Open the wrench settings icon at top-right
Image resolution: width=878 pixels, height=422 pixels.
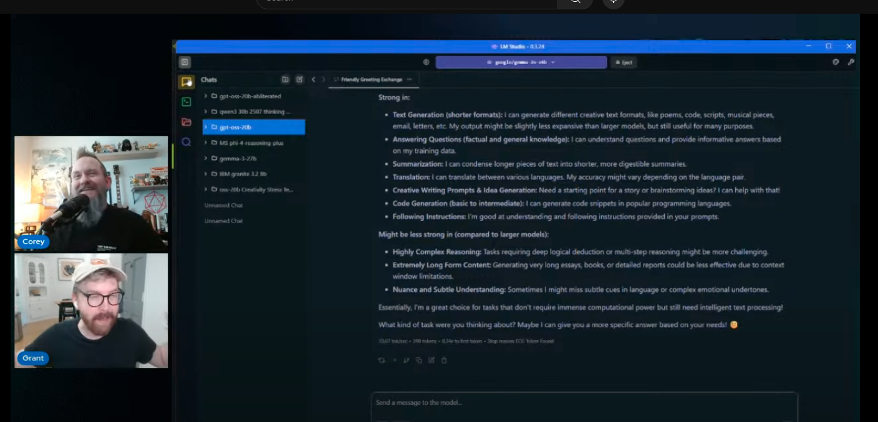851,62
